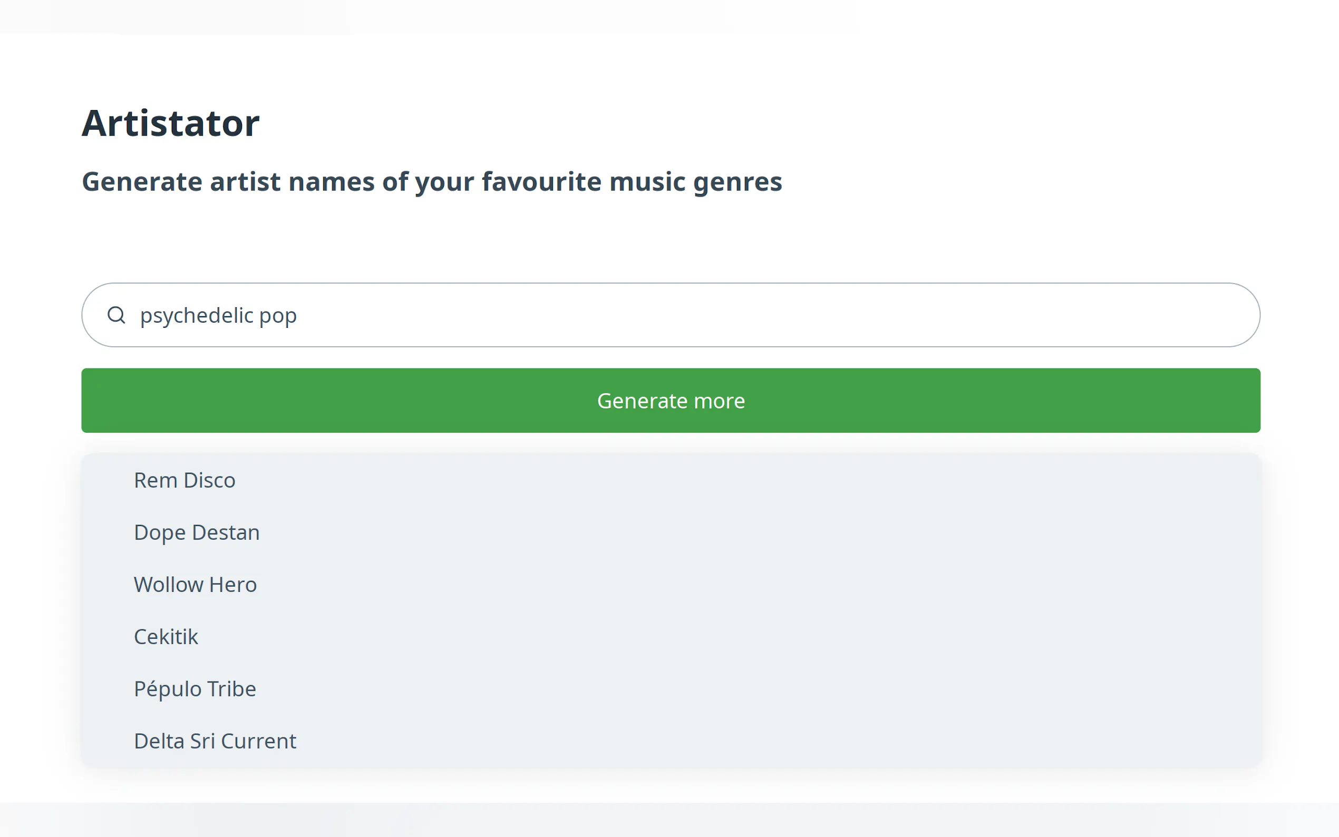Click the word "Delta" in last result
This screenshot has height=837, width=1339.
point(159,741)
